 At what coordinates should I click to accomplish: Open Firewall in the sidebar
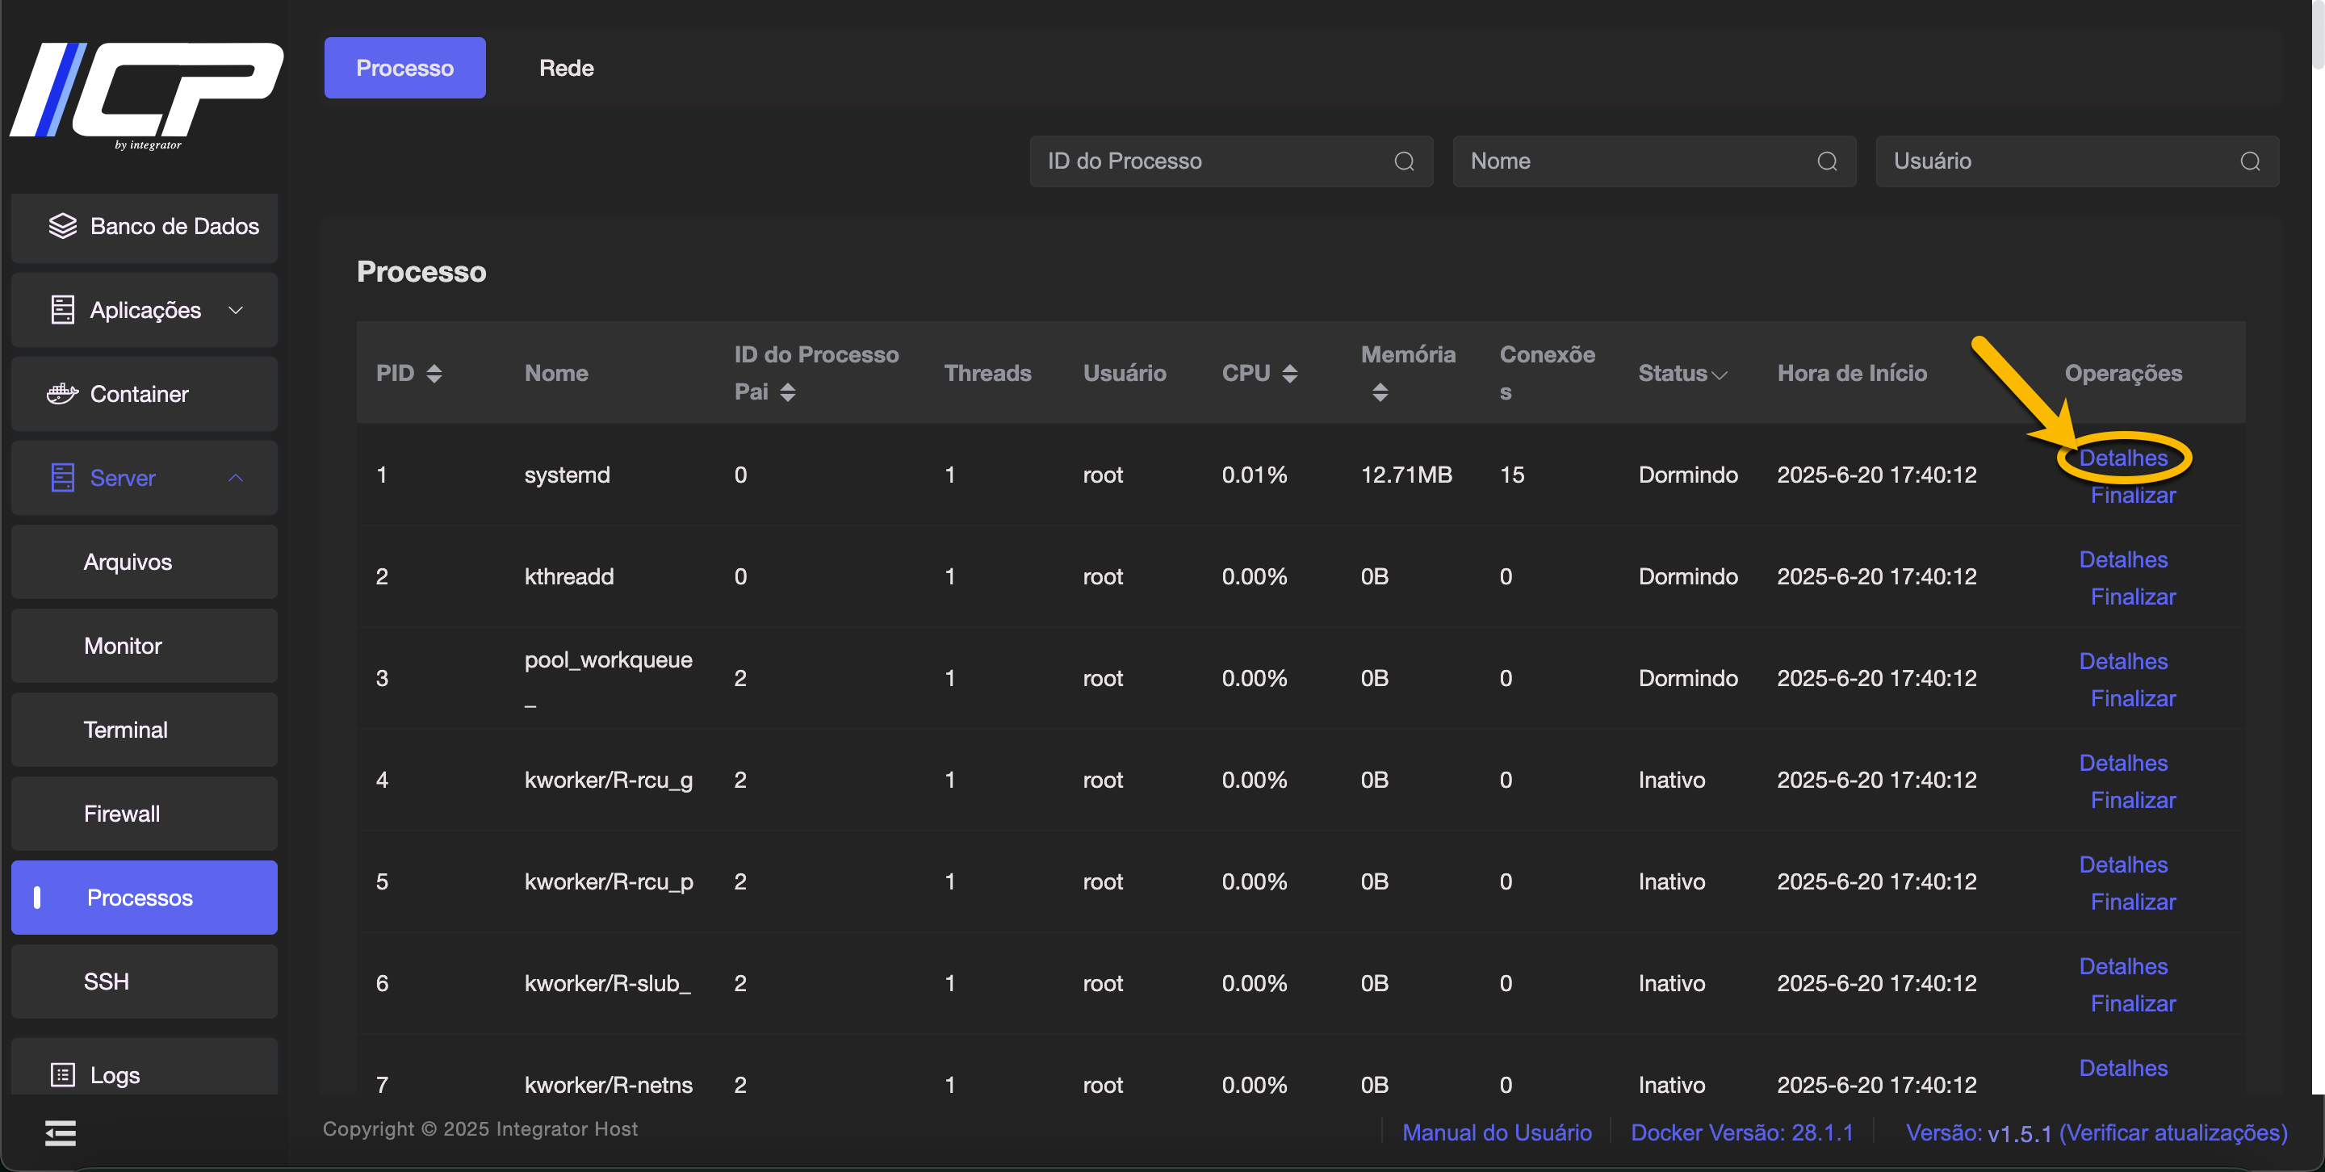click(122, 814)
